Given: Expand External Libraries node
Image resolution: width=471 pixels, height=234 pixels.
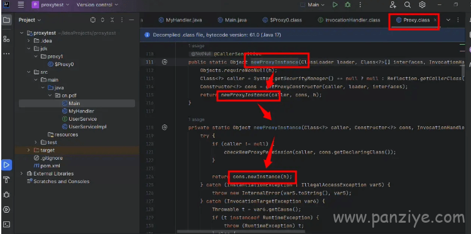Looking at the screenshot, I should (21, 174).
